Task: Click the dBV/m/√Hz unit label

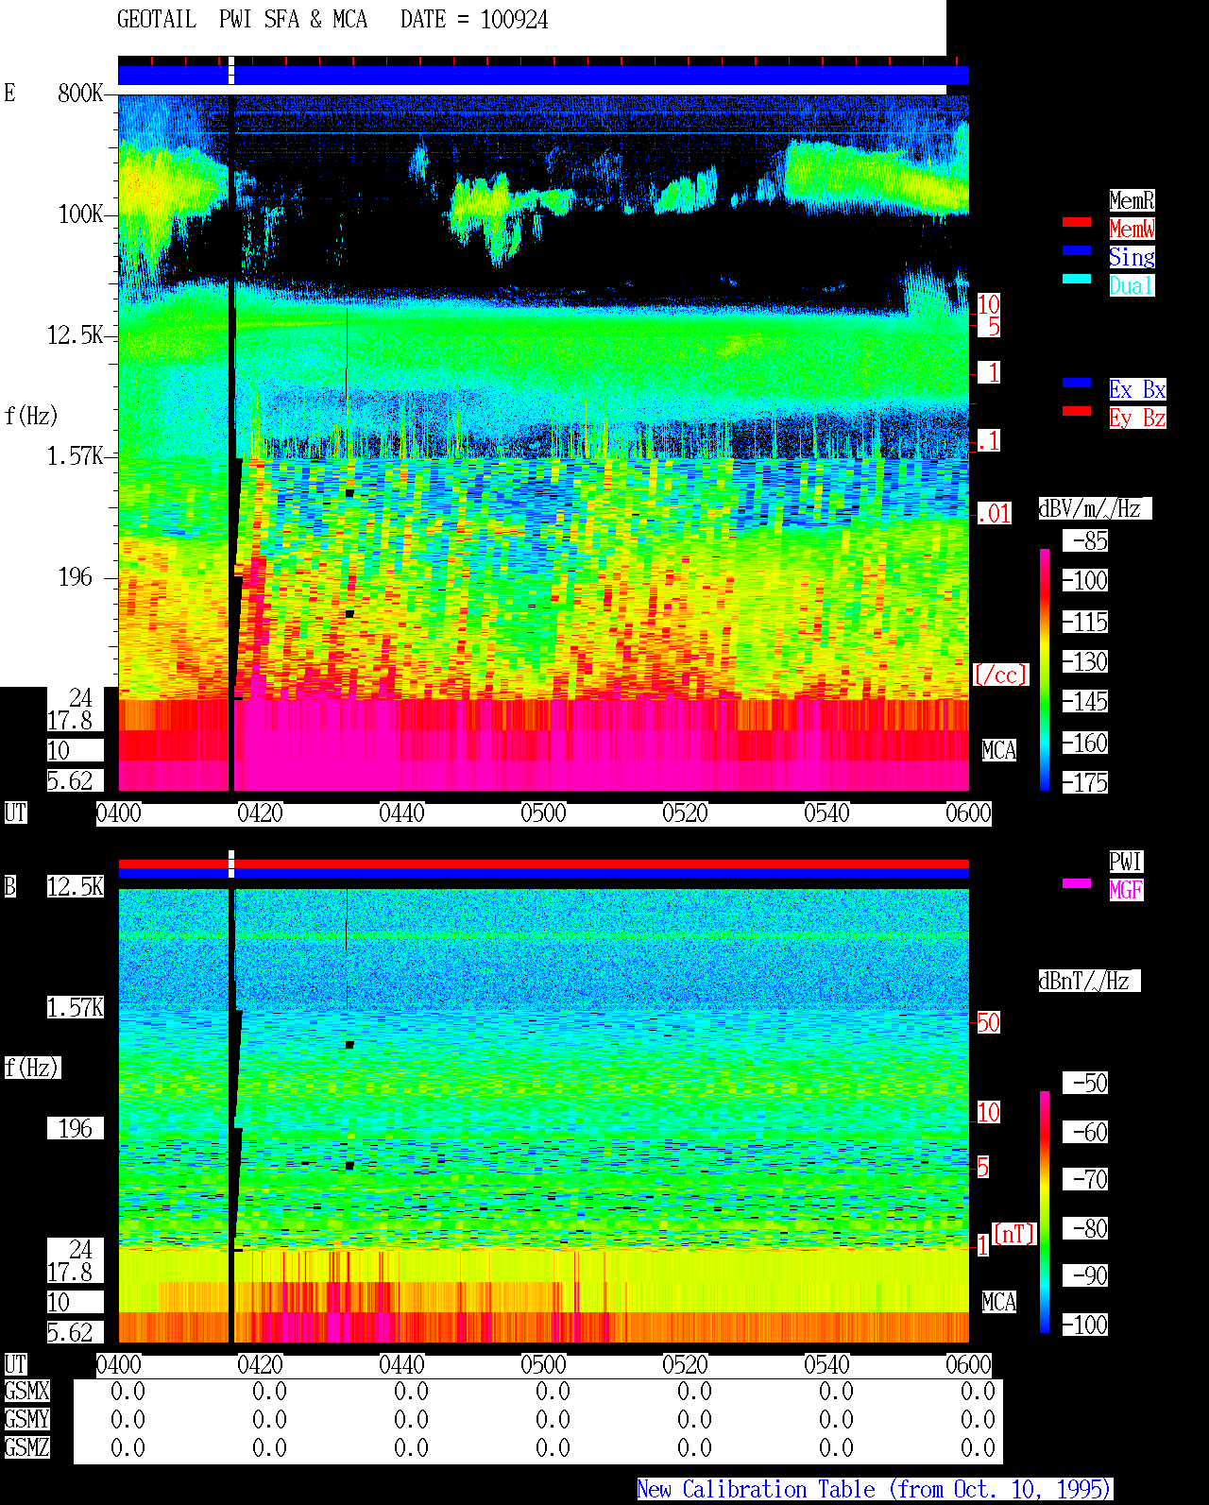Action: click(1095, 508)
